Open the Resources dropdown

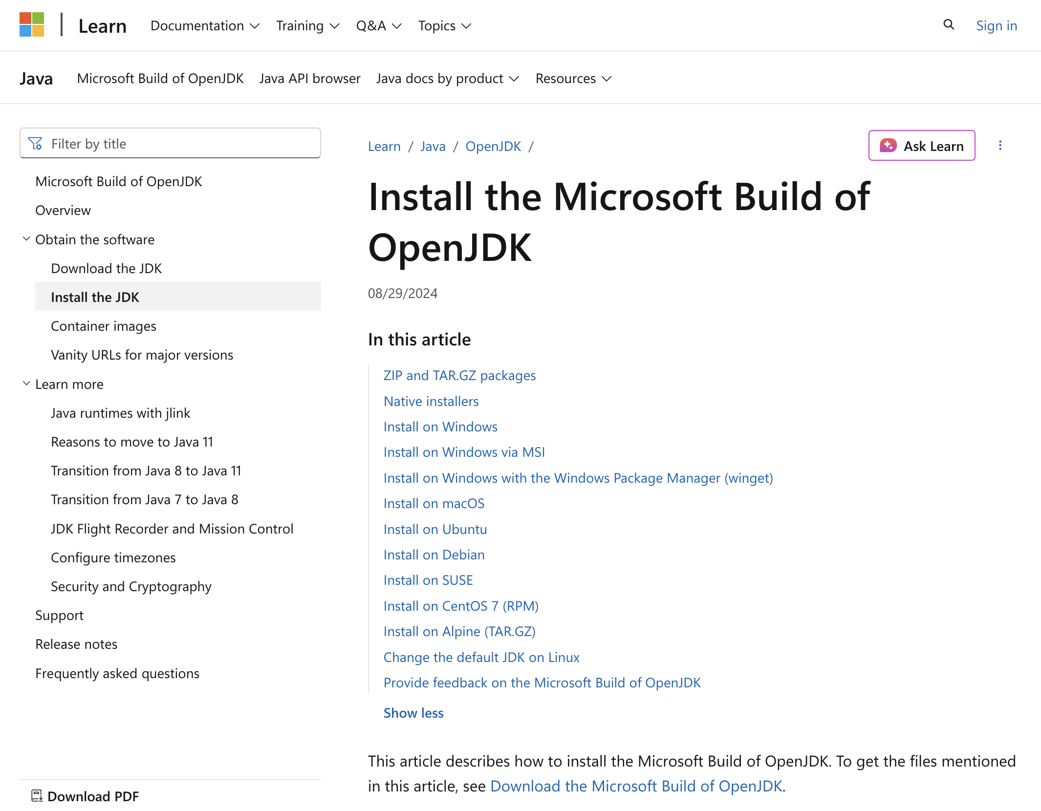(x=573, y=78)
